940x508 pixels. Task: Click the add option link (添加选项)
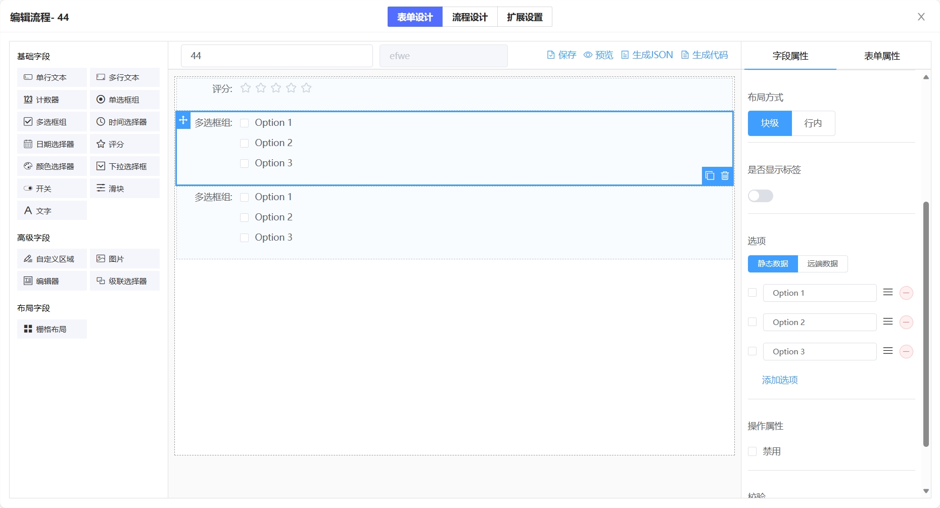[780, 380]
